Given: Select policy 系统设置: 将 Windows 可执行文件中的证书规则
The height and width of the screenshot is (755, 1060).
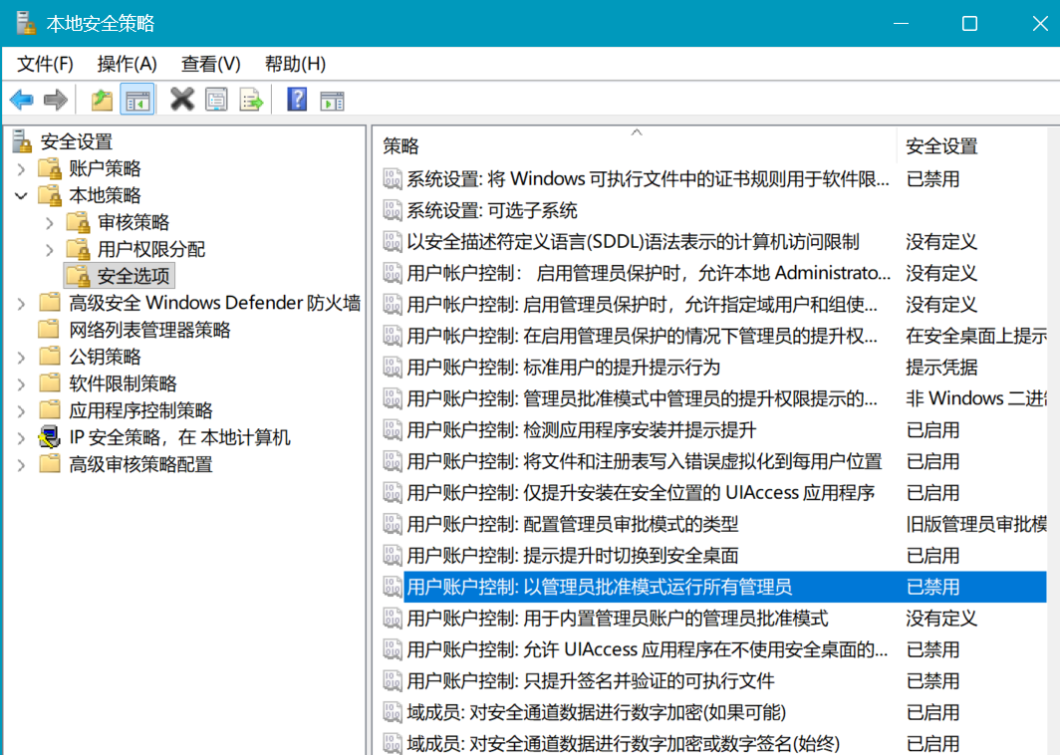Looking at the screenshot, I should click(x=648, y=178).
